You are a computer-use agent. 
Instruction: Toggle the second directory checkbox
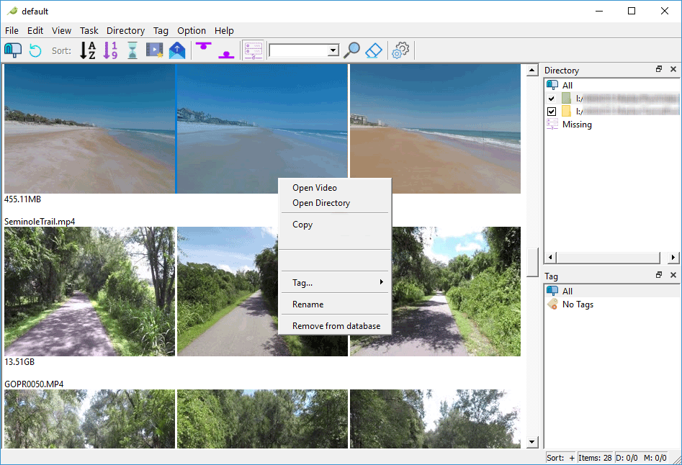(x=552, y=112)
